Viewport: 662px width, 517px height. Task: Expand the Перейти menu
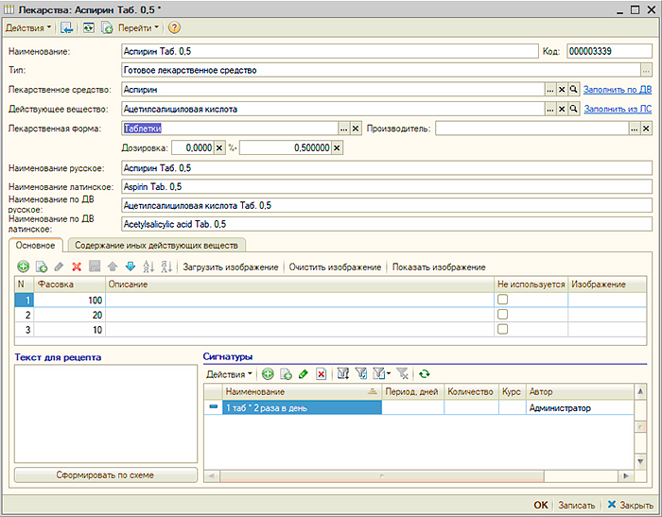click(139, 28)
